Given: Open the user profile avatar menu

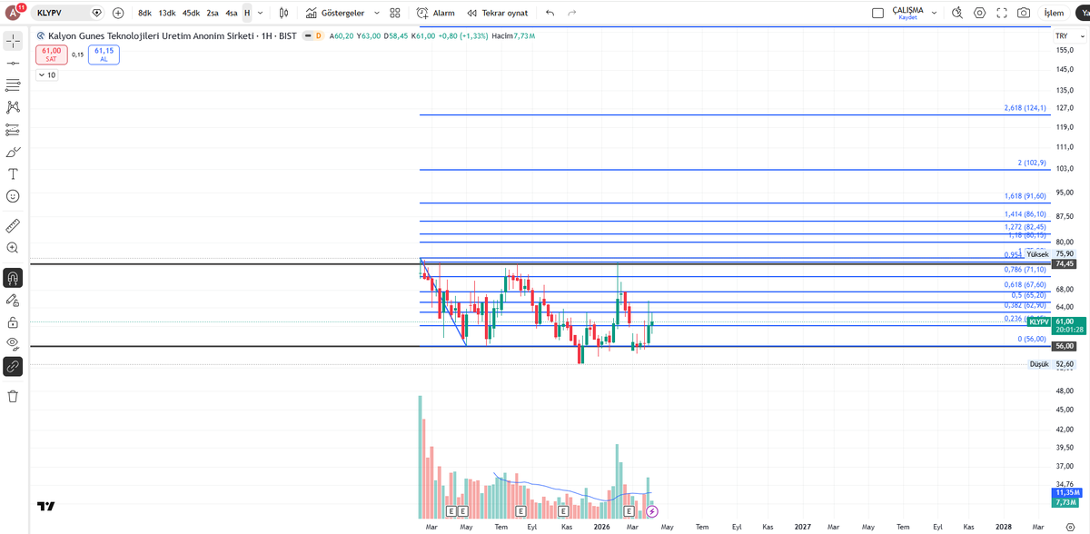Looking at the screenshot, I should pos(14,13).
